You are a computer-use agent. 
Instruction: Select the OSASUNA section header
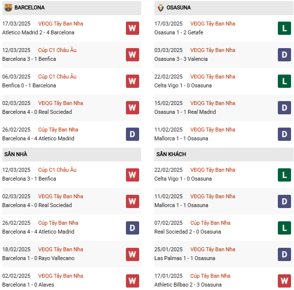click(x=179, y=8)
